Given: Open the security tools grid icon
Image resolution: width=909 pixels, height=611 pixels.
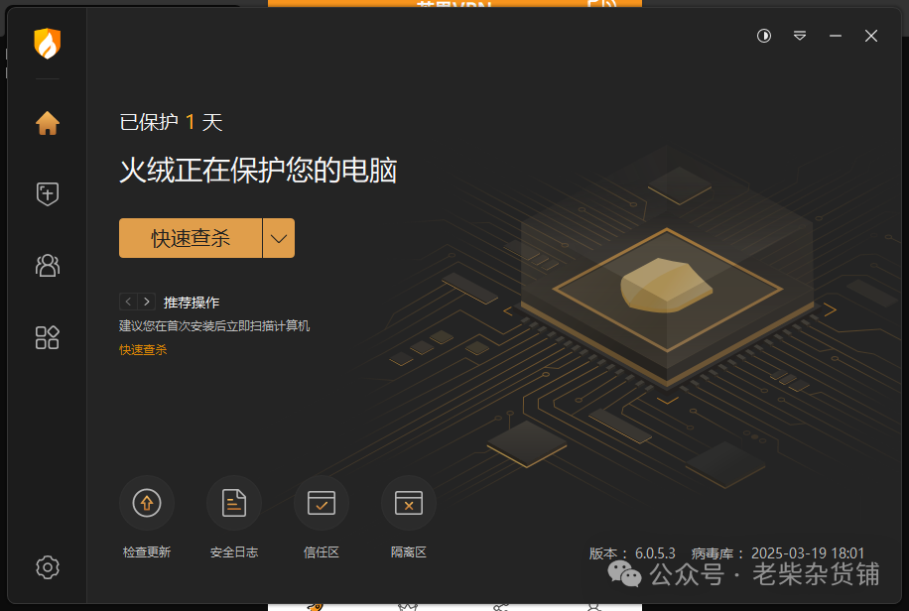Looking at the screenshot, I should click(x=47, y=337).
